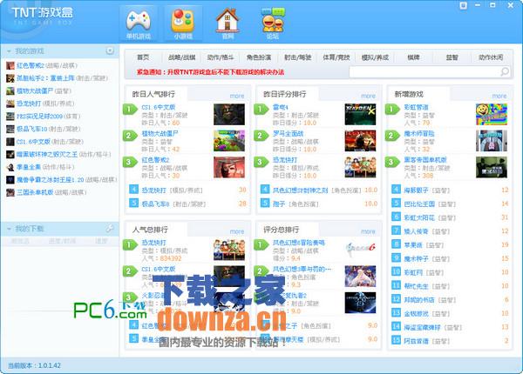Open the 益智 category tab
Image resolution: width=523 pixels, height=374 pixels.
click(x=452, y=57)
